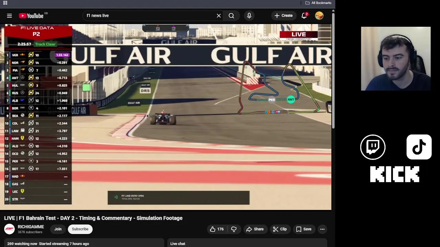Click the magnifier search button
Viewport: 440px width, 247px height.
tap(231, 15)
